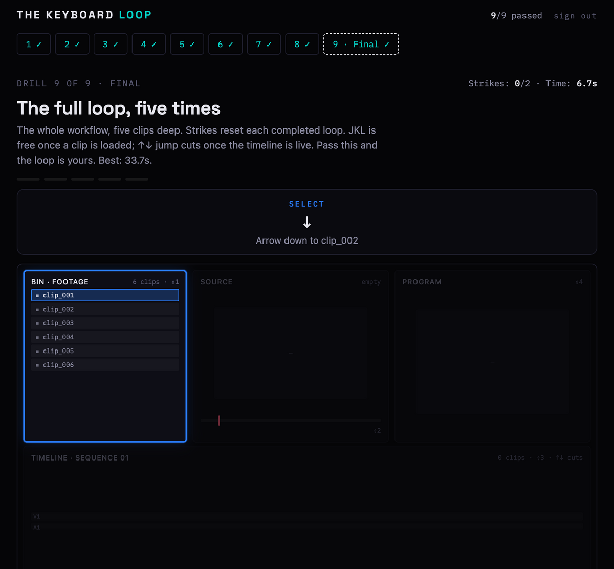The height and width of the screenshot is (569, 614).
Task: Open drill 7 tab
Action: tap(264, 44)
